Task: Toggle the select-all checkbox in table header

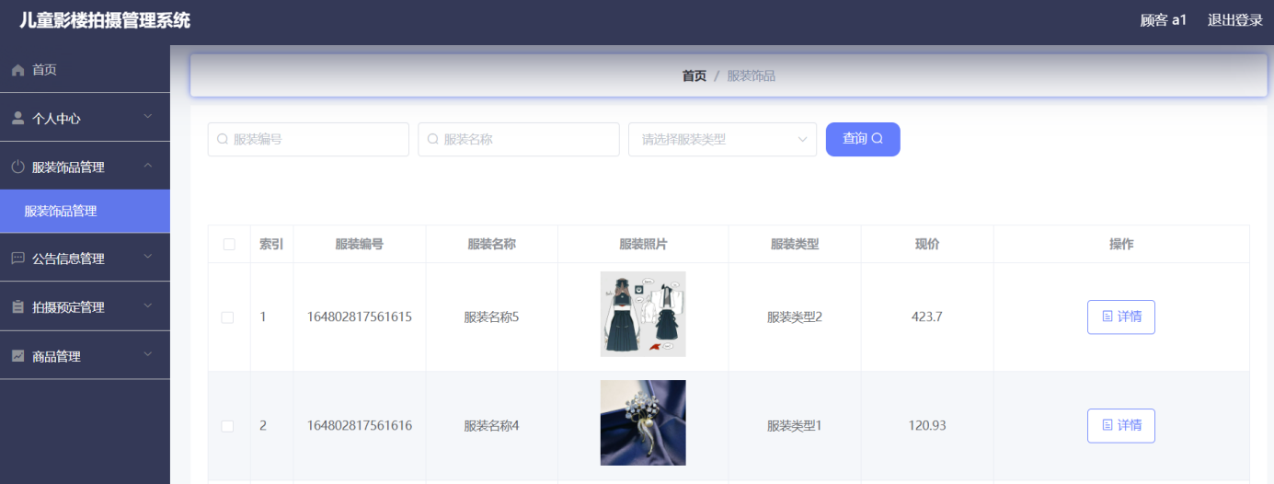Action: click(x=229, y=245)
